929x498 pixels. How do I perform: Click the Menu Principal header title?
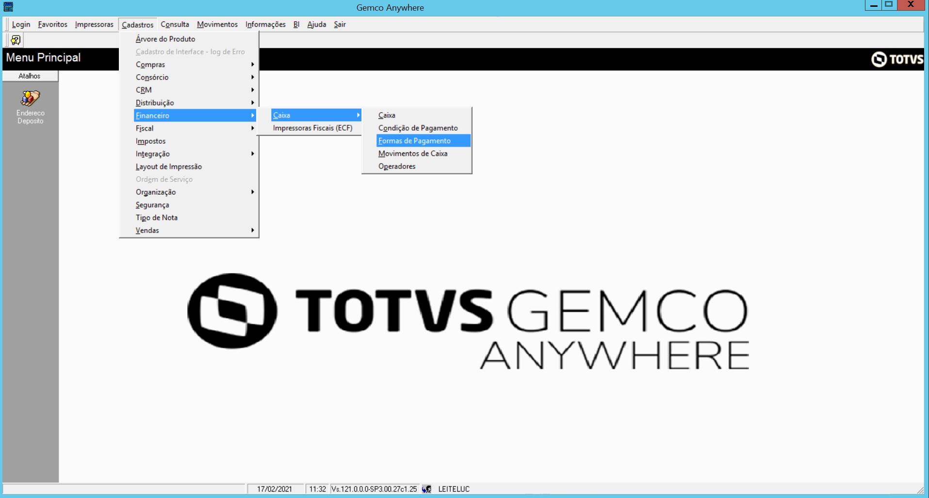[x=43, y=57]
